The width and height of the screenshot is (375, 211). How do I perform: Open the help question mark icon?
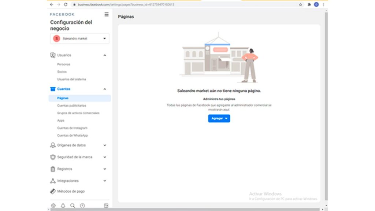tap(82, 206)
